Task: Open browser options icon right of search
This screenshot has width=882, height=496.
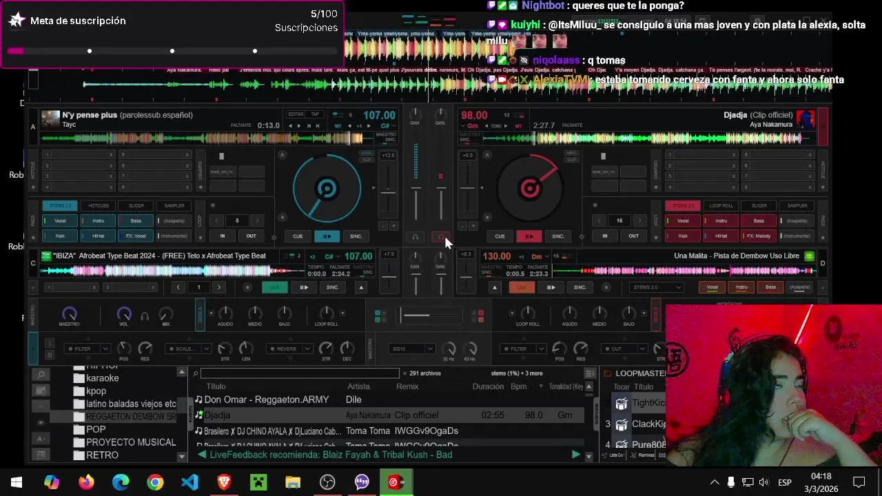Action: pyautogui.click(x=589, y=373)
